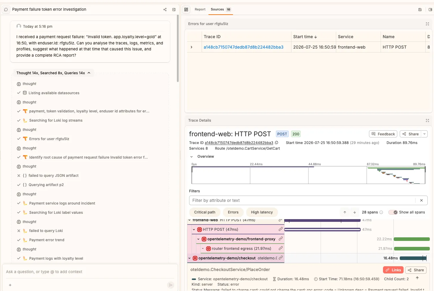Viewport: 434px width, 291px height.
Task: Collapse span details with up arrow
Action: pyautogui.click(x=417, y=278)
